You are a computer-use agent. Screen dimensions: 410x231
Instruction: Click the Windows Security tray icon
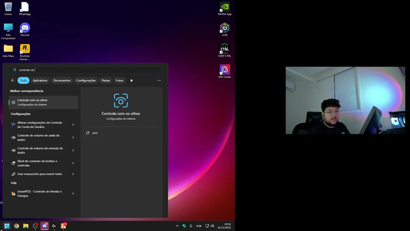click(184, 226)
